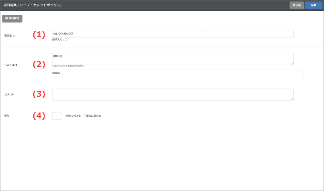Click into the コメント textarea
324x191 pixels.
pos(172,94)
